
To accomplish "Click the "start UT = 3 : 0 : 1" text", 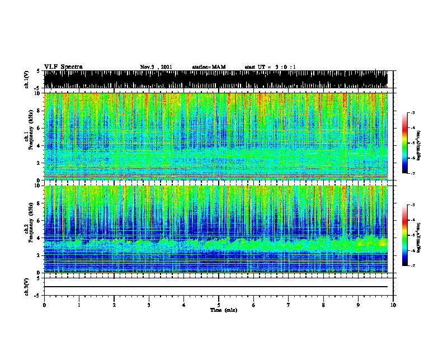I will coord(270,67).
